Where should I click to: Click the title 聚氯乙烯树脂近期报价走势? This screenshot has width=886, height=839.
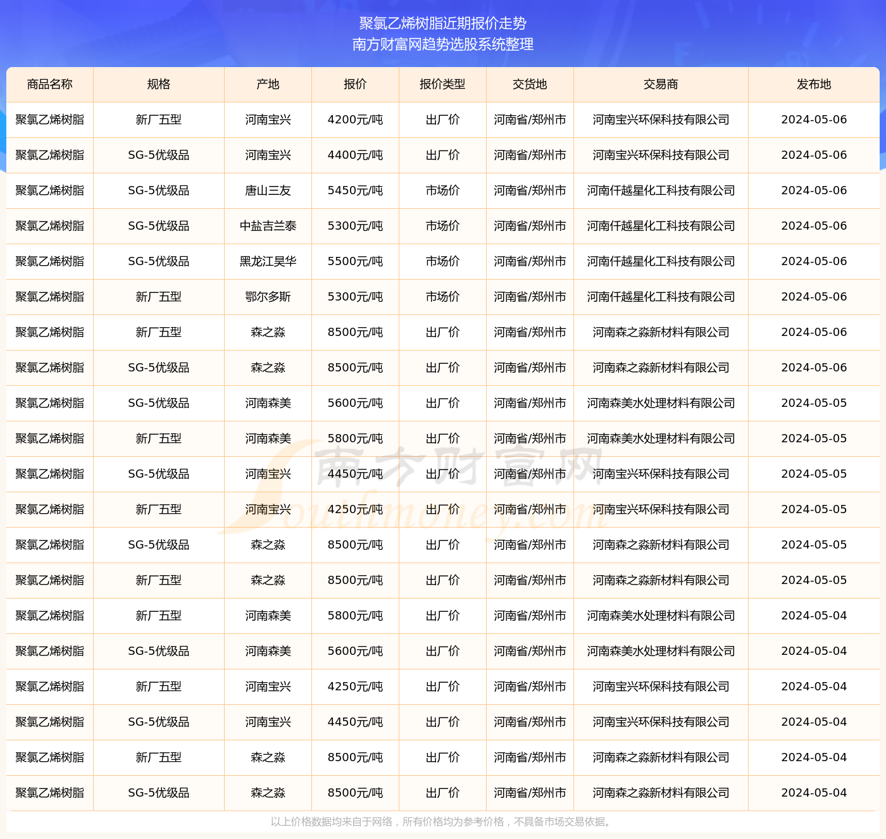[x=443, y=23]
